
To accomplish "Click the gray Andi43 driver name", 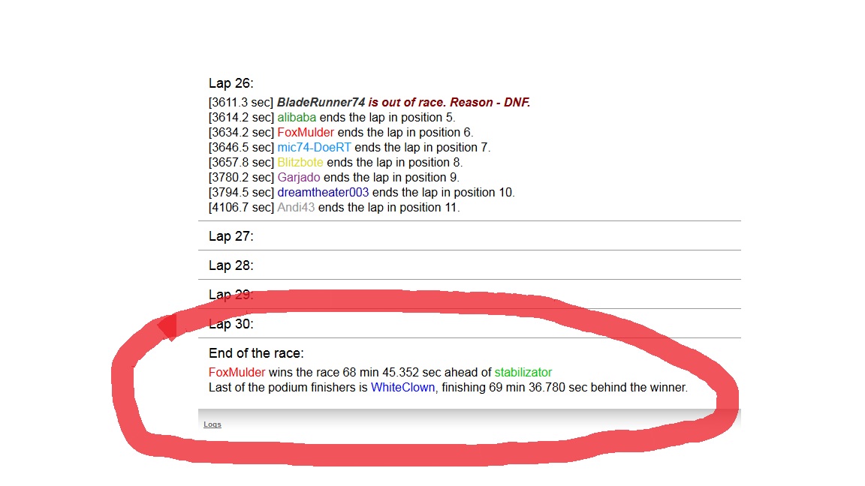I will coord(296,207).
